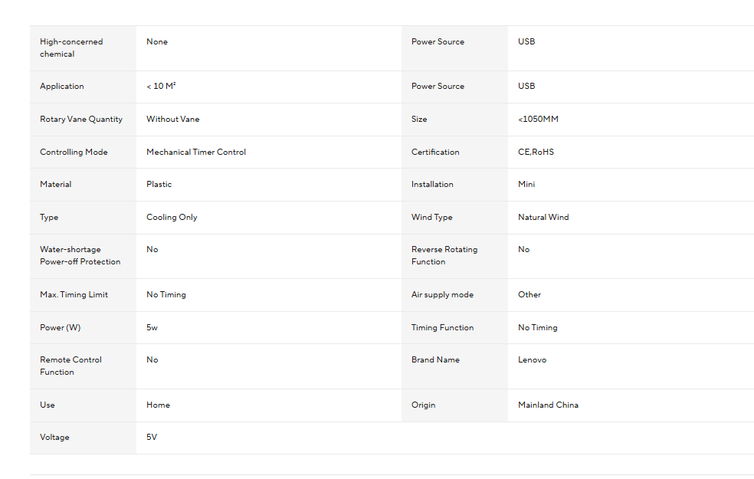754x479 pixels.
Task: Click the 'Water-shortage Power-off Protection' label
Action: (x=80, y=255)
